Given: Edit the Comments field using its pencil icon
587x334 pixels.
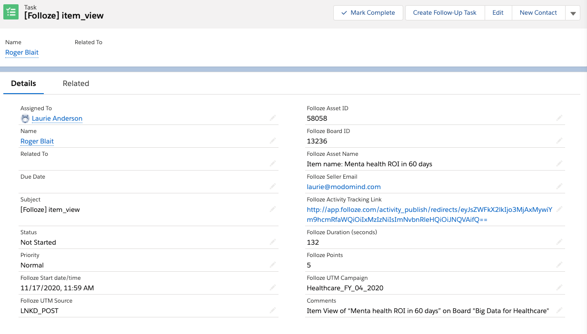Looking at the screenshot, I should [559, 310].
